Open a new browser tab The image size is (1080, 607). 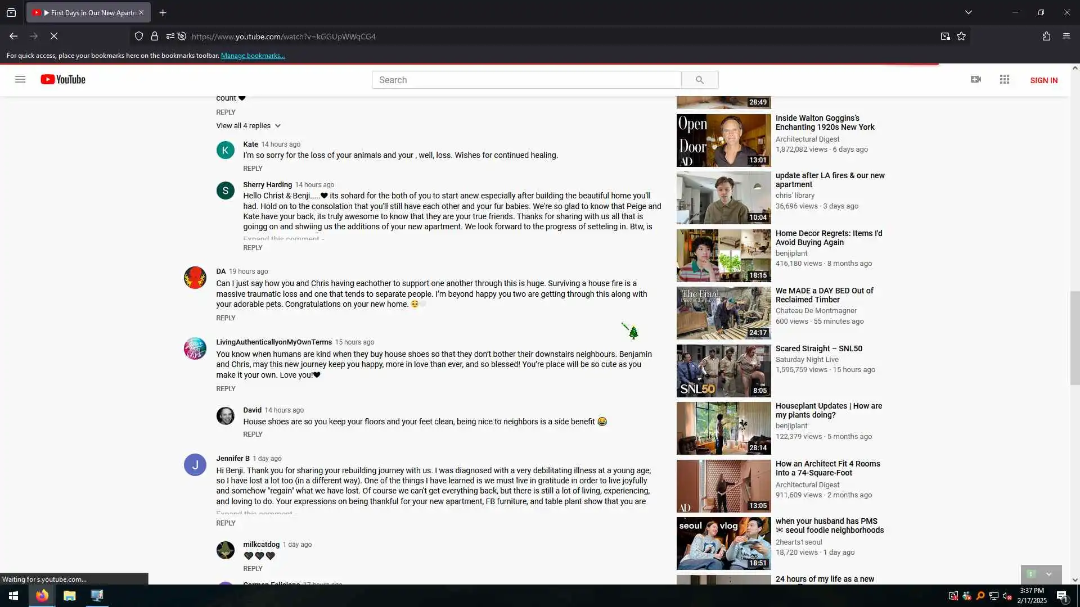[163, 12]
